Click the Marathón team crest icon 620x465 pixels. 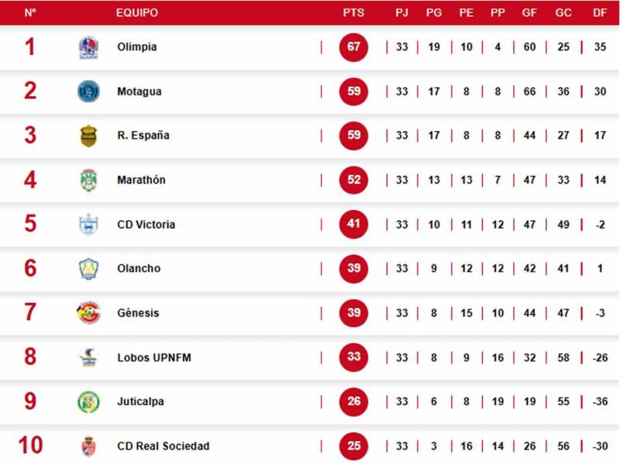point(88,180)
